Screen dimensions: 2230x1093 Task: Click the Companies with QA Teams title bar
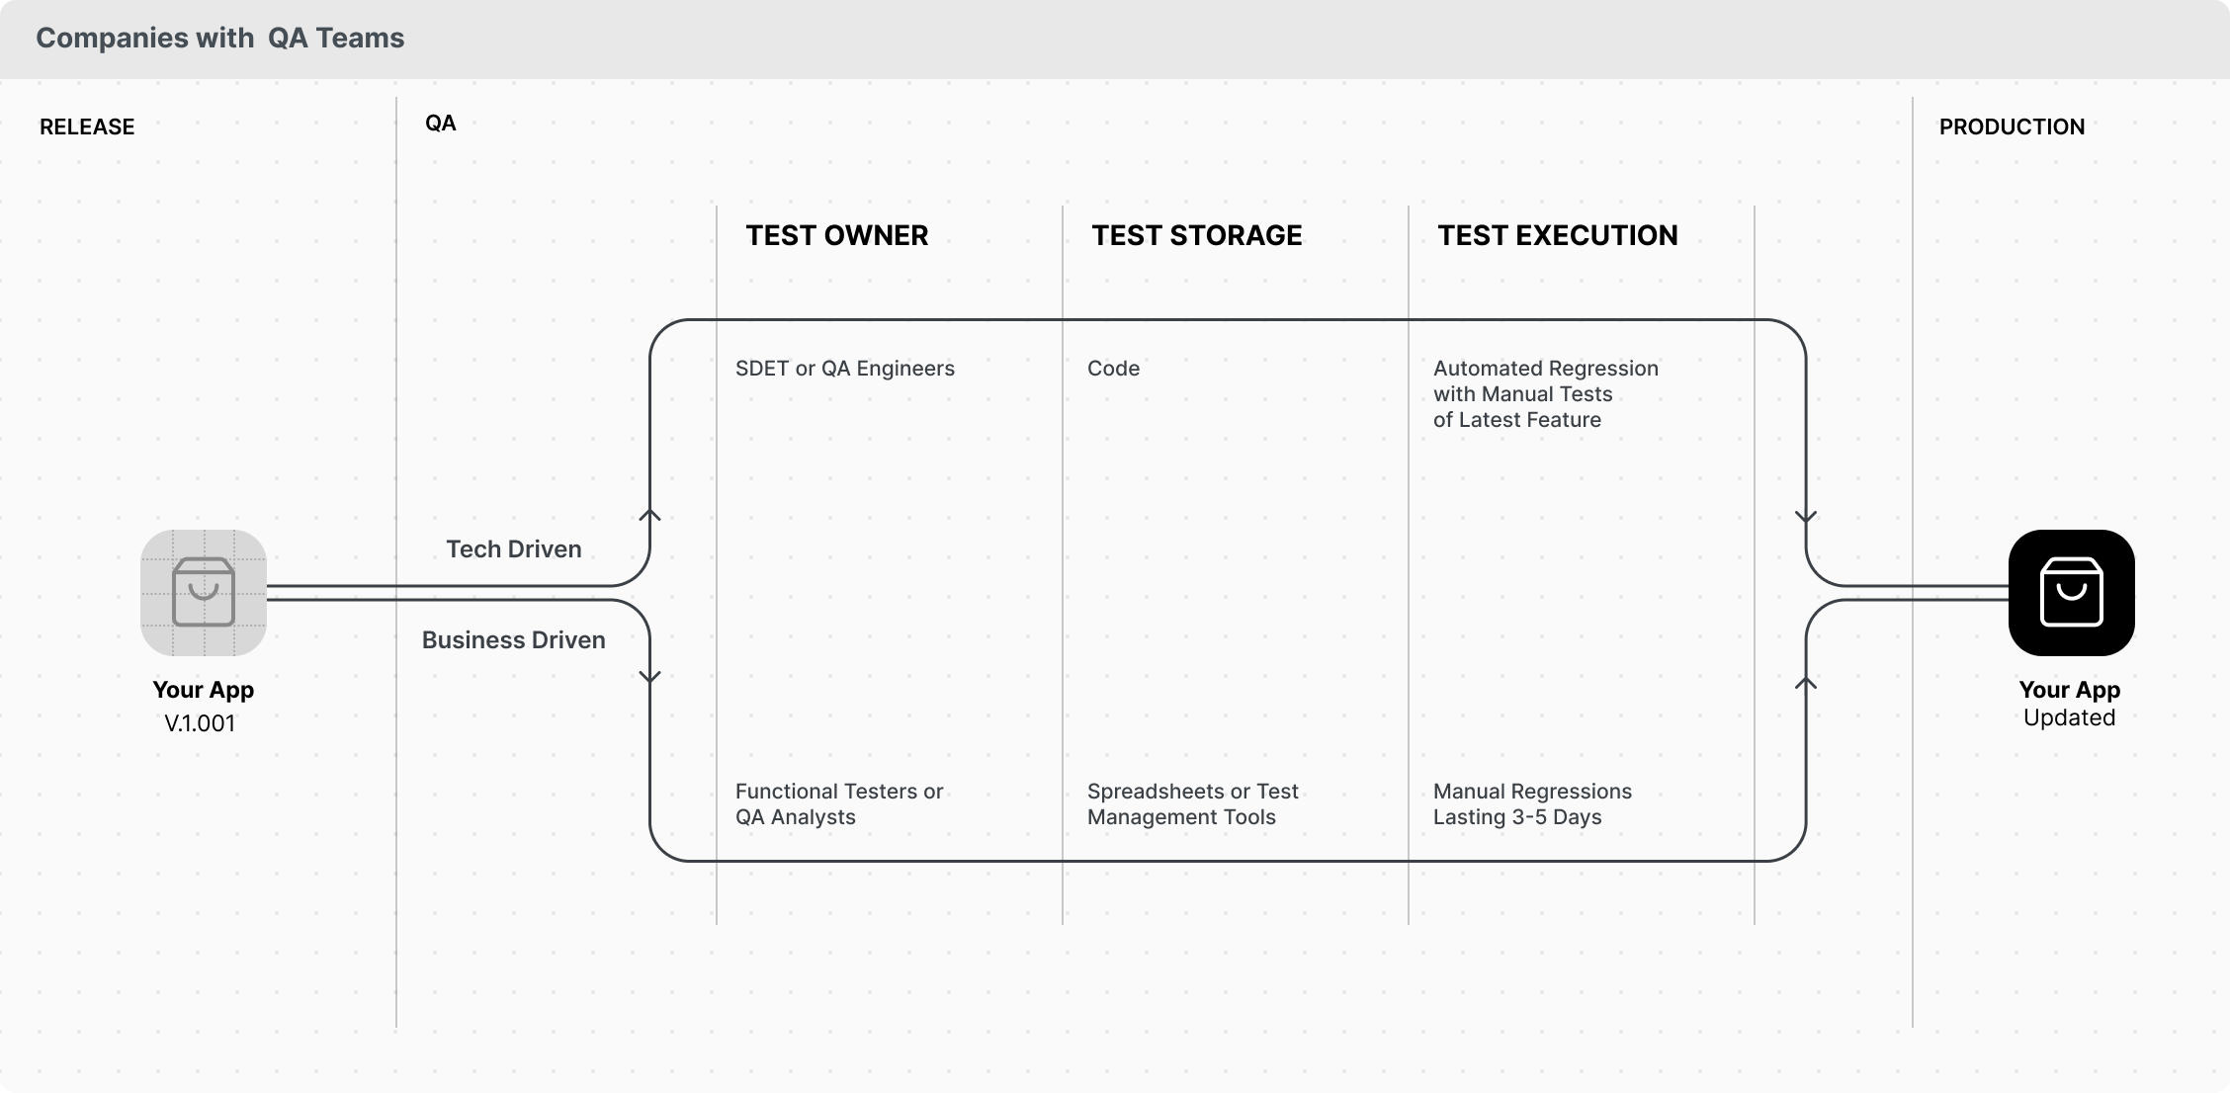[x=220, y=39]
